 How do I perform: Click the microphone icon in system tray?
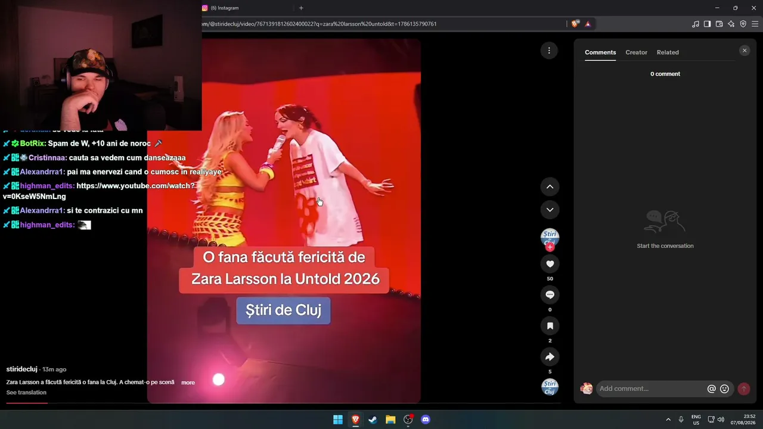click(681, 419)
